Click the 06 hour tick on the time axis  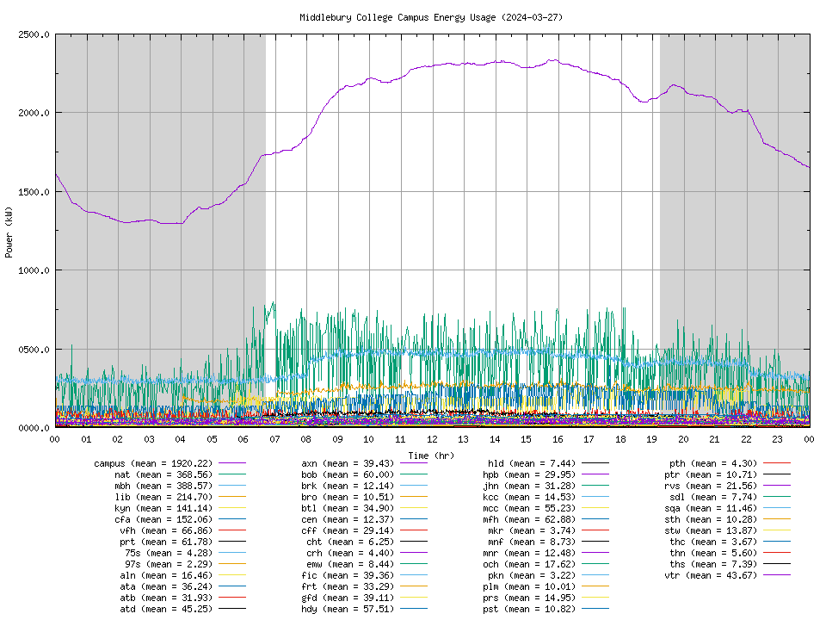click(x=243, y=439)
